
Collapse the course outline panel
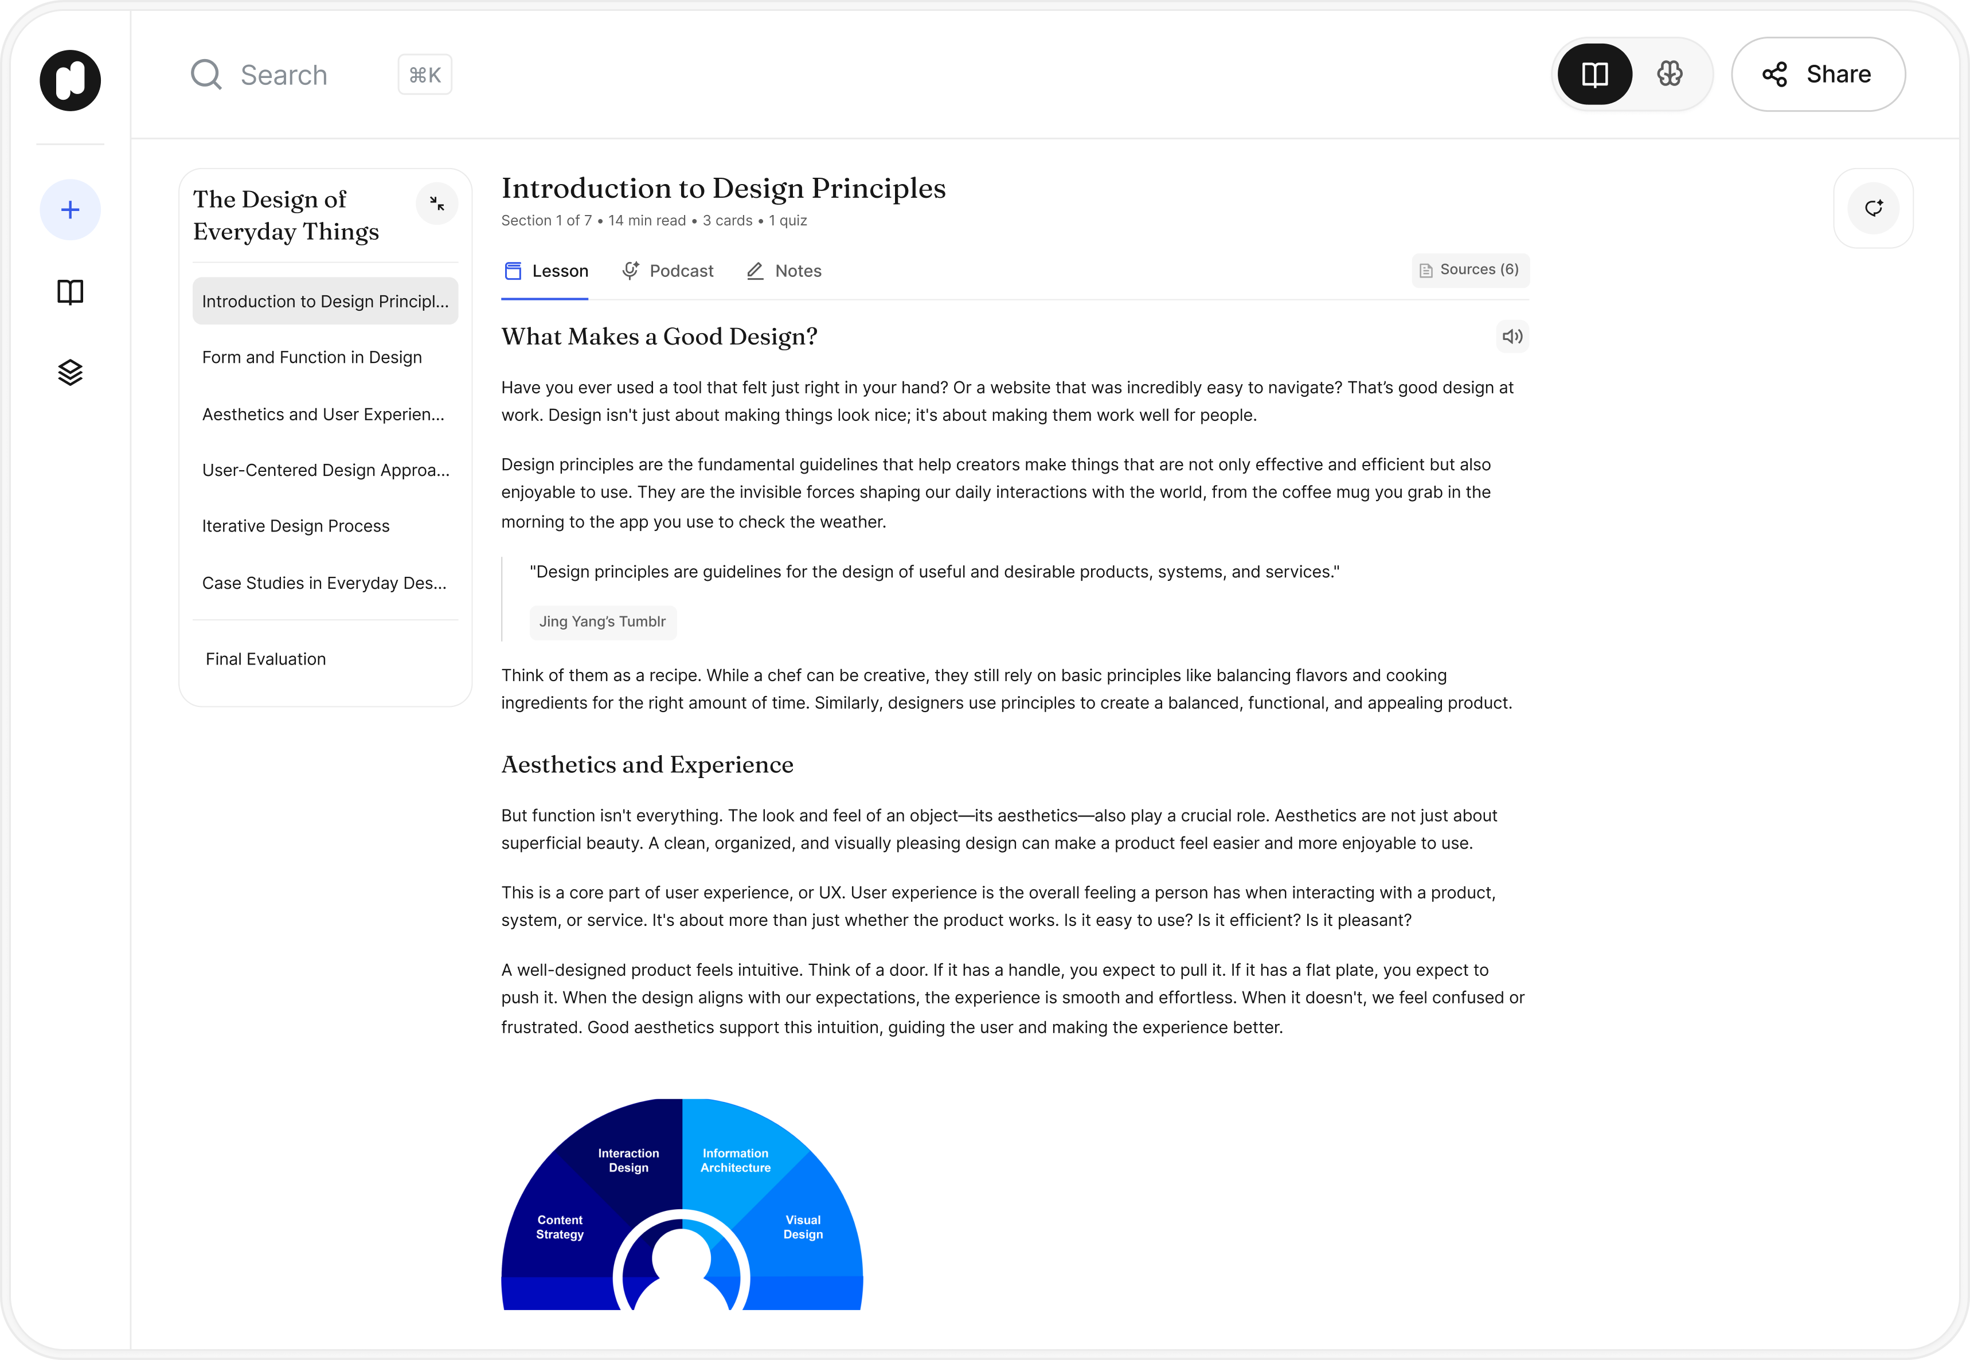click(437, 204)
